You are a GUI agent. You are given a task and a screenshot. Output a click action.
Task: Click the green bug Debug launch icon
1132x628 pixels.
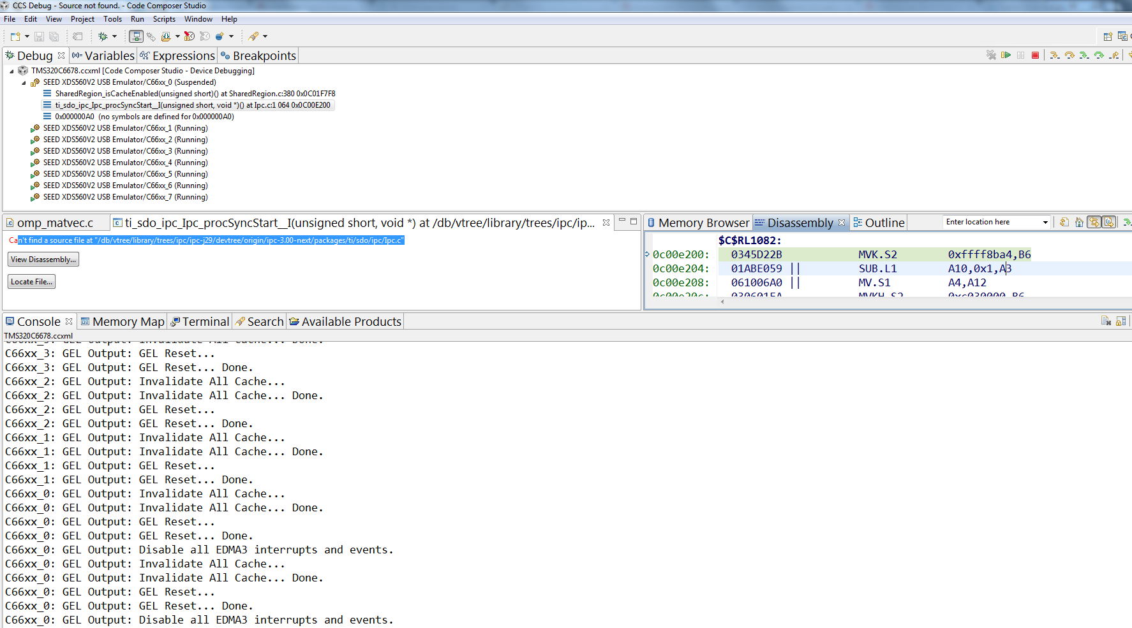tap(103, 36)
